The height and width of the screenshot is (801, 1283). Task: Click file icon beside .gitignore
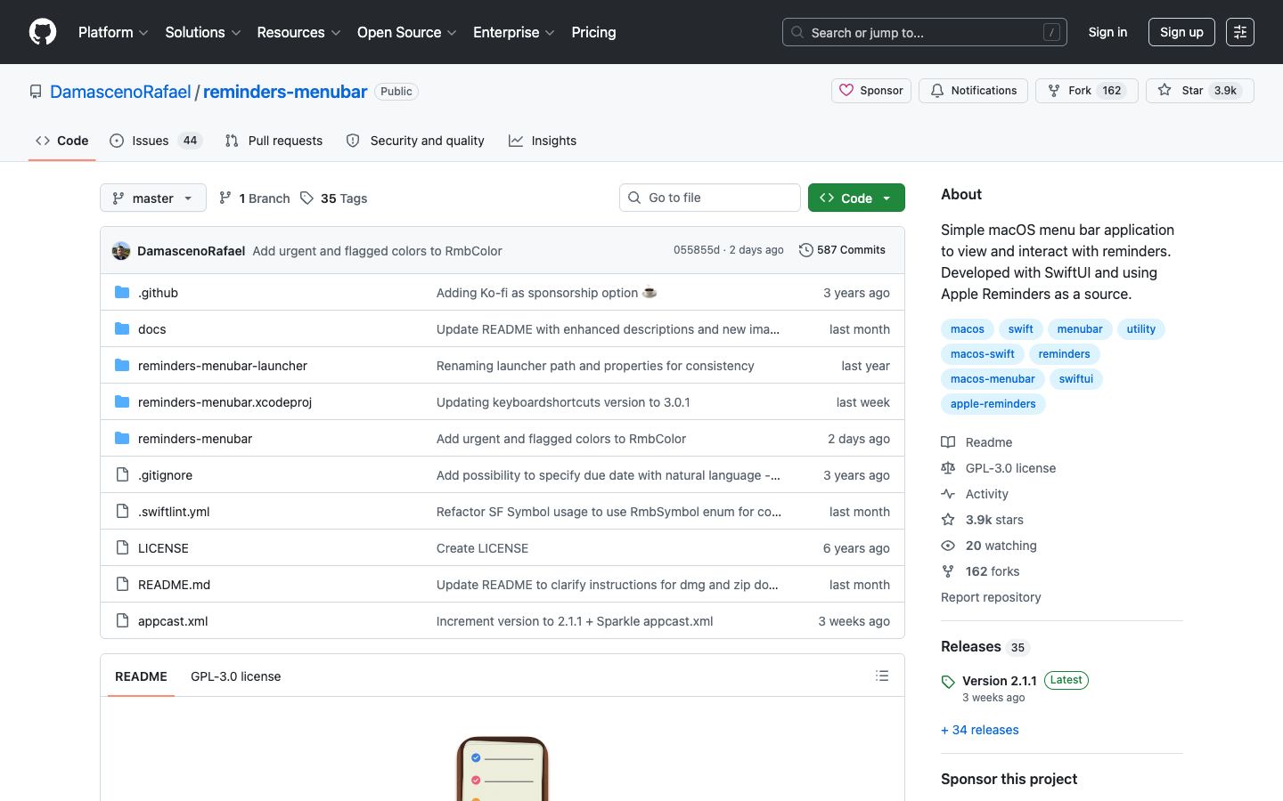click(122, 474)
